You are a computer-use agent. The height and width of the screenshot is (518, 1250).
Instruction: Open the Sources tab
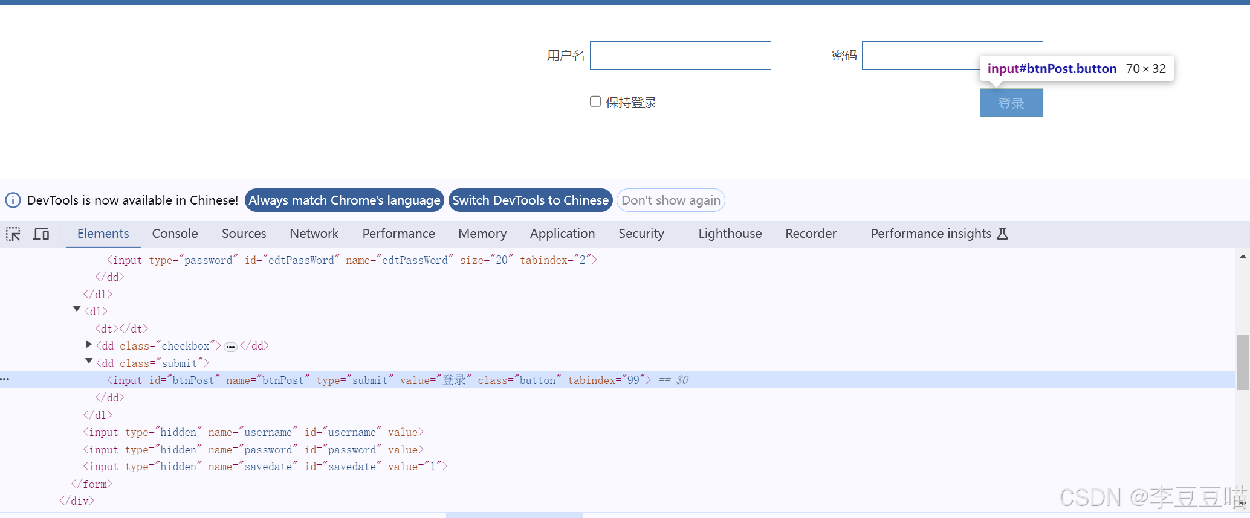click(x=244, y=234)
